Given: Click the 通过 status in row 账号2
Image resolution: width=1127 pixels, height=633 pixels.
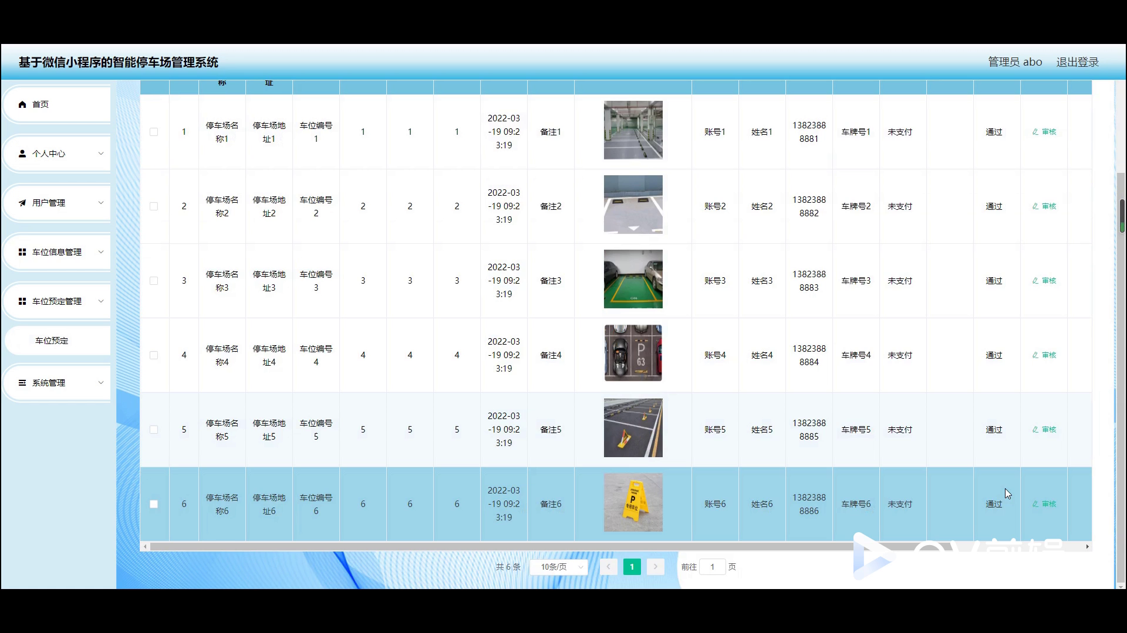Looking at the screenshot, I should click(x=994, y=206).
